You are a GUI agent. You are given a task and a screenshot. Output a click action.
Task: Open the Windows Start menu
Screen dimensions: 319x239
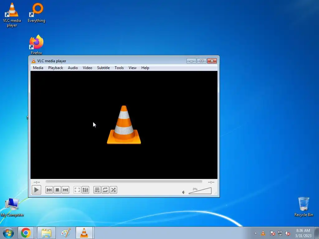[x=8, y=233]
